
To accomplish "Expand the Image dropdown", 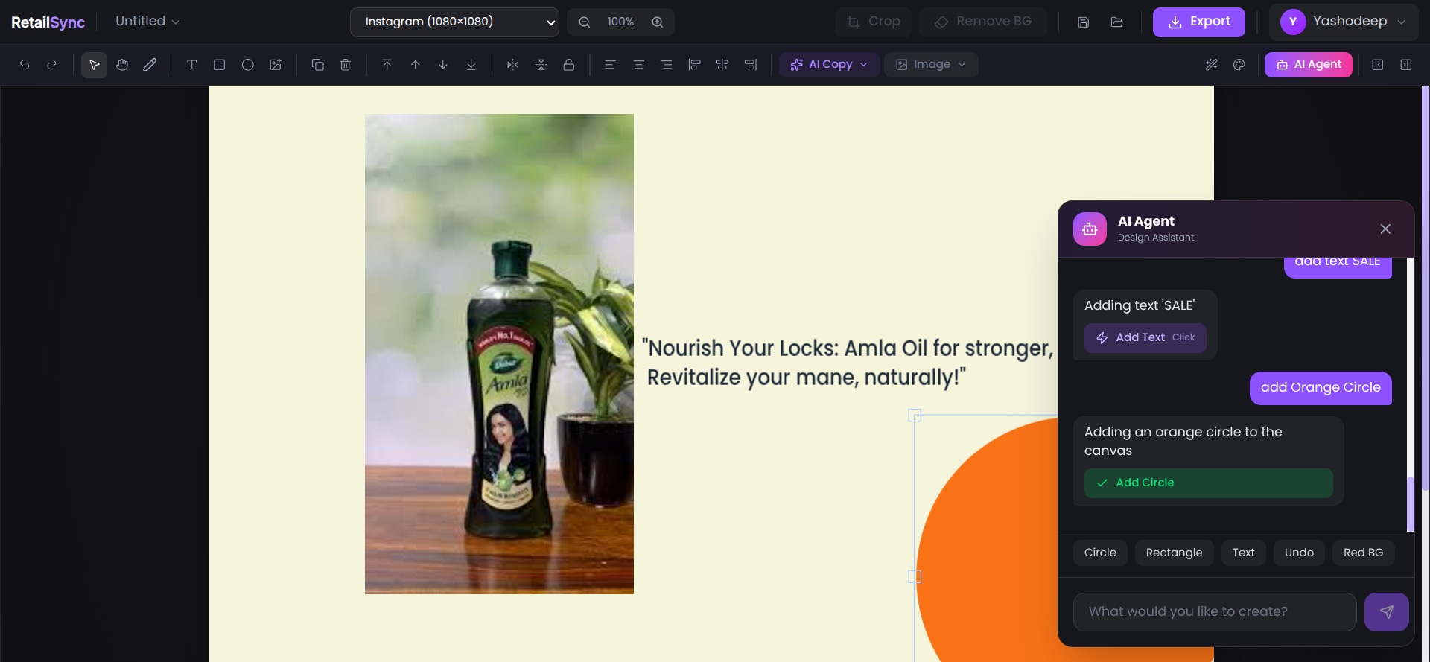I will point(931,65).
